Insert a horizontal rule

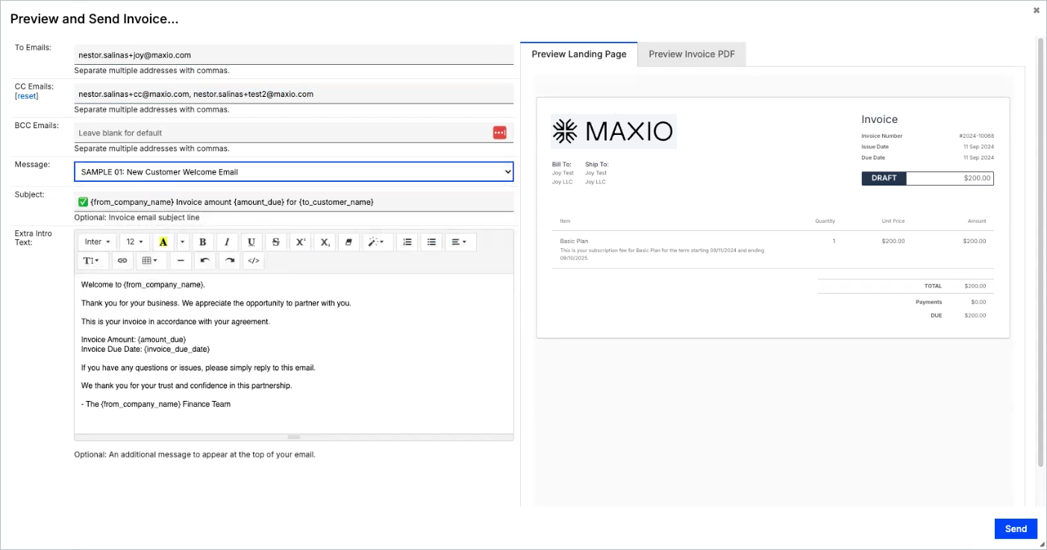181,261
